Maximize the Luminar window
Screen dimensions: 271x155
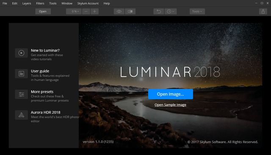tap(262, 3)
